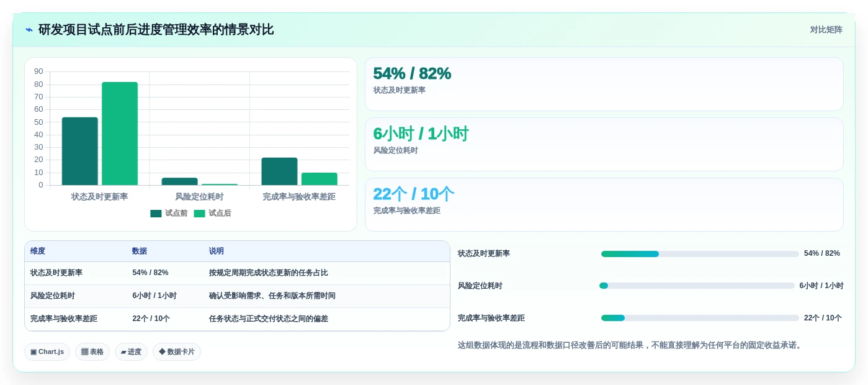Click the 进度 tag chip
This screenshot has width=868, height=385.
[x=131, y=352]
